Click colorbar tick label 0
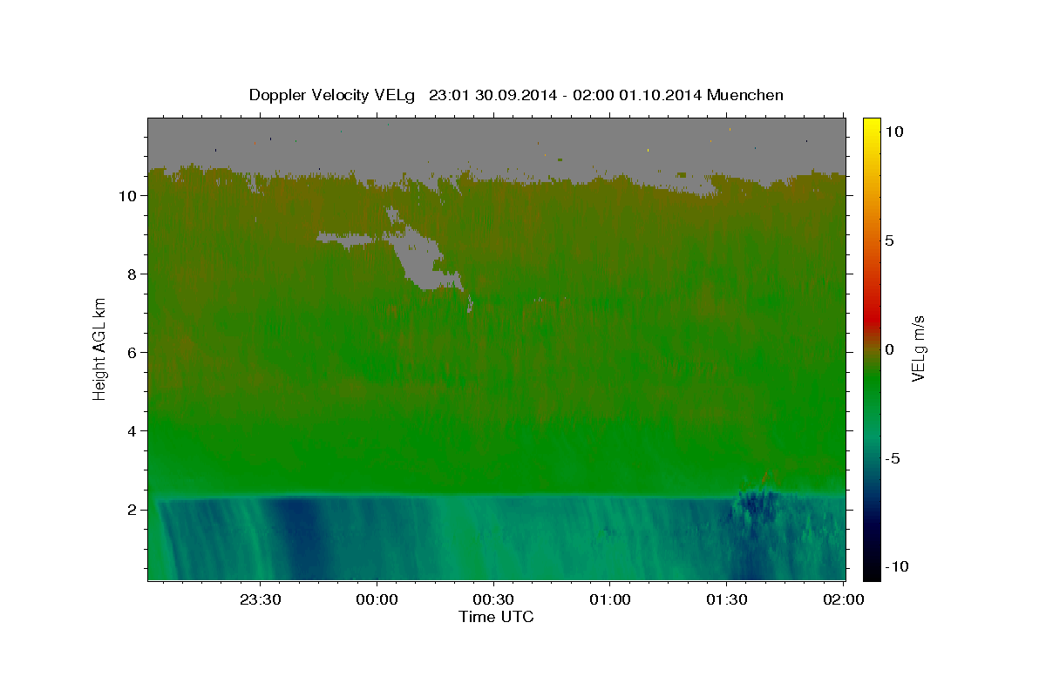Image resolution: width=1046 pixels, height=697 pixels. click(x=889, y=349)
